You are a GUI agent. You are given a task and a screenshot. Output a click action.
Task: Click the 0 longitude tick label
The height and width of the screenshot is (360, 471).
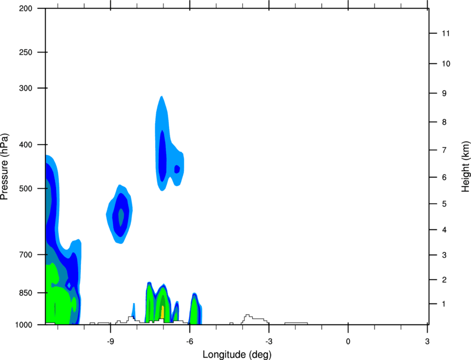[x=348, y=342]
